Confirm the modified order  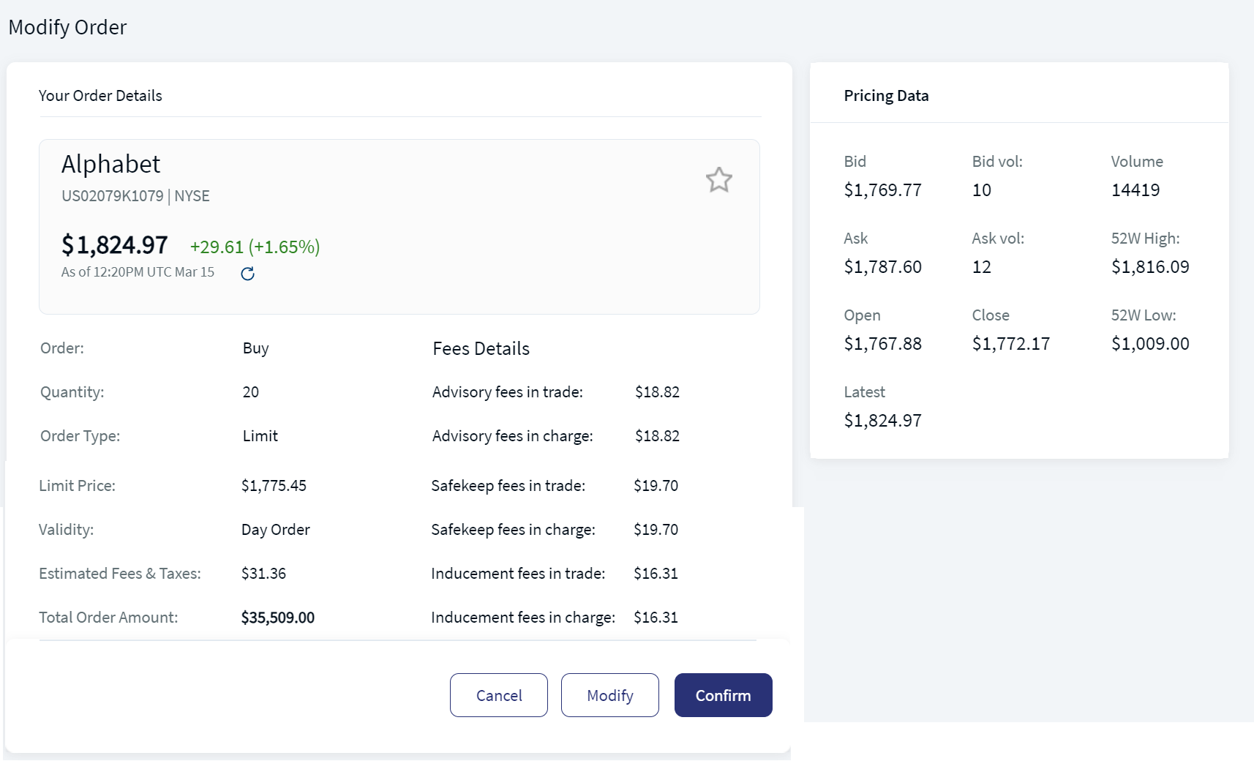(724, 695)
